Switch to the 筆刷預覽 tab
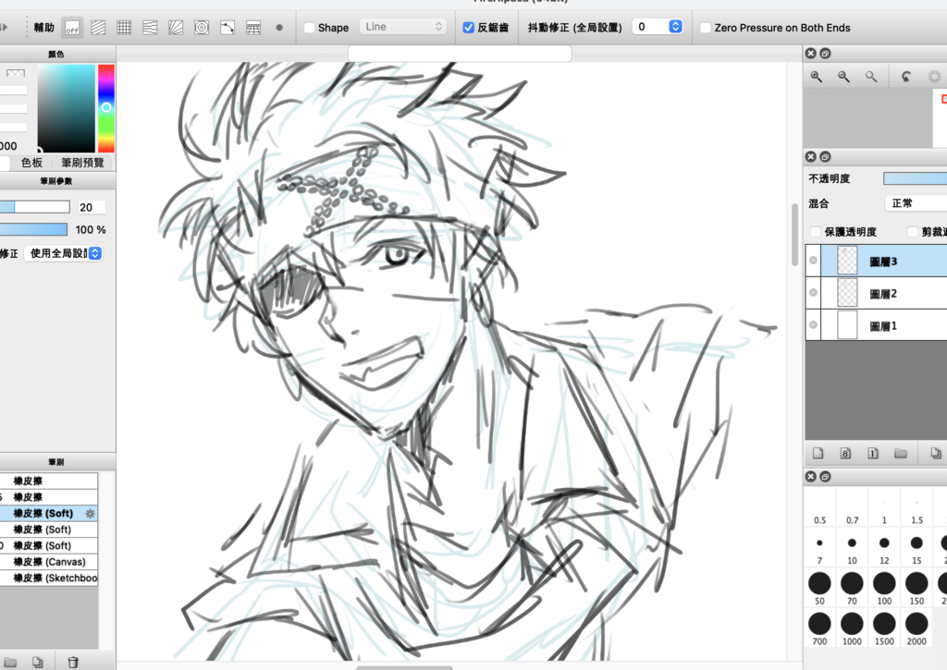 point(82,163)
